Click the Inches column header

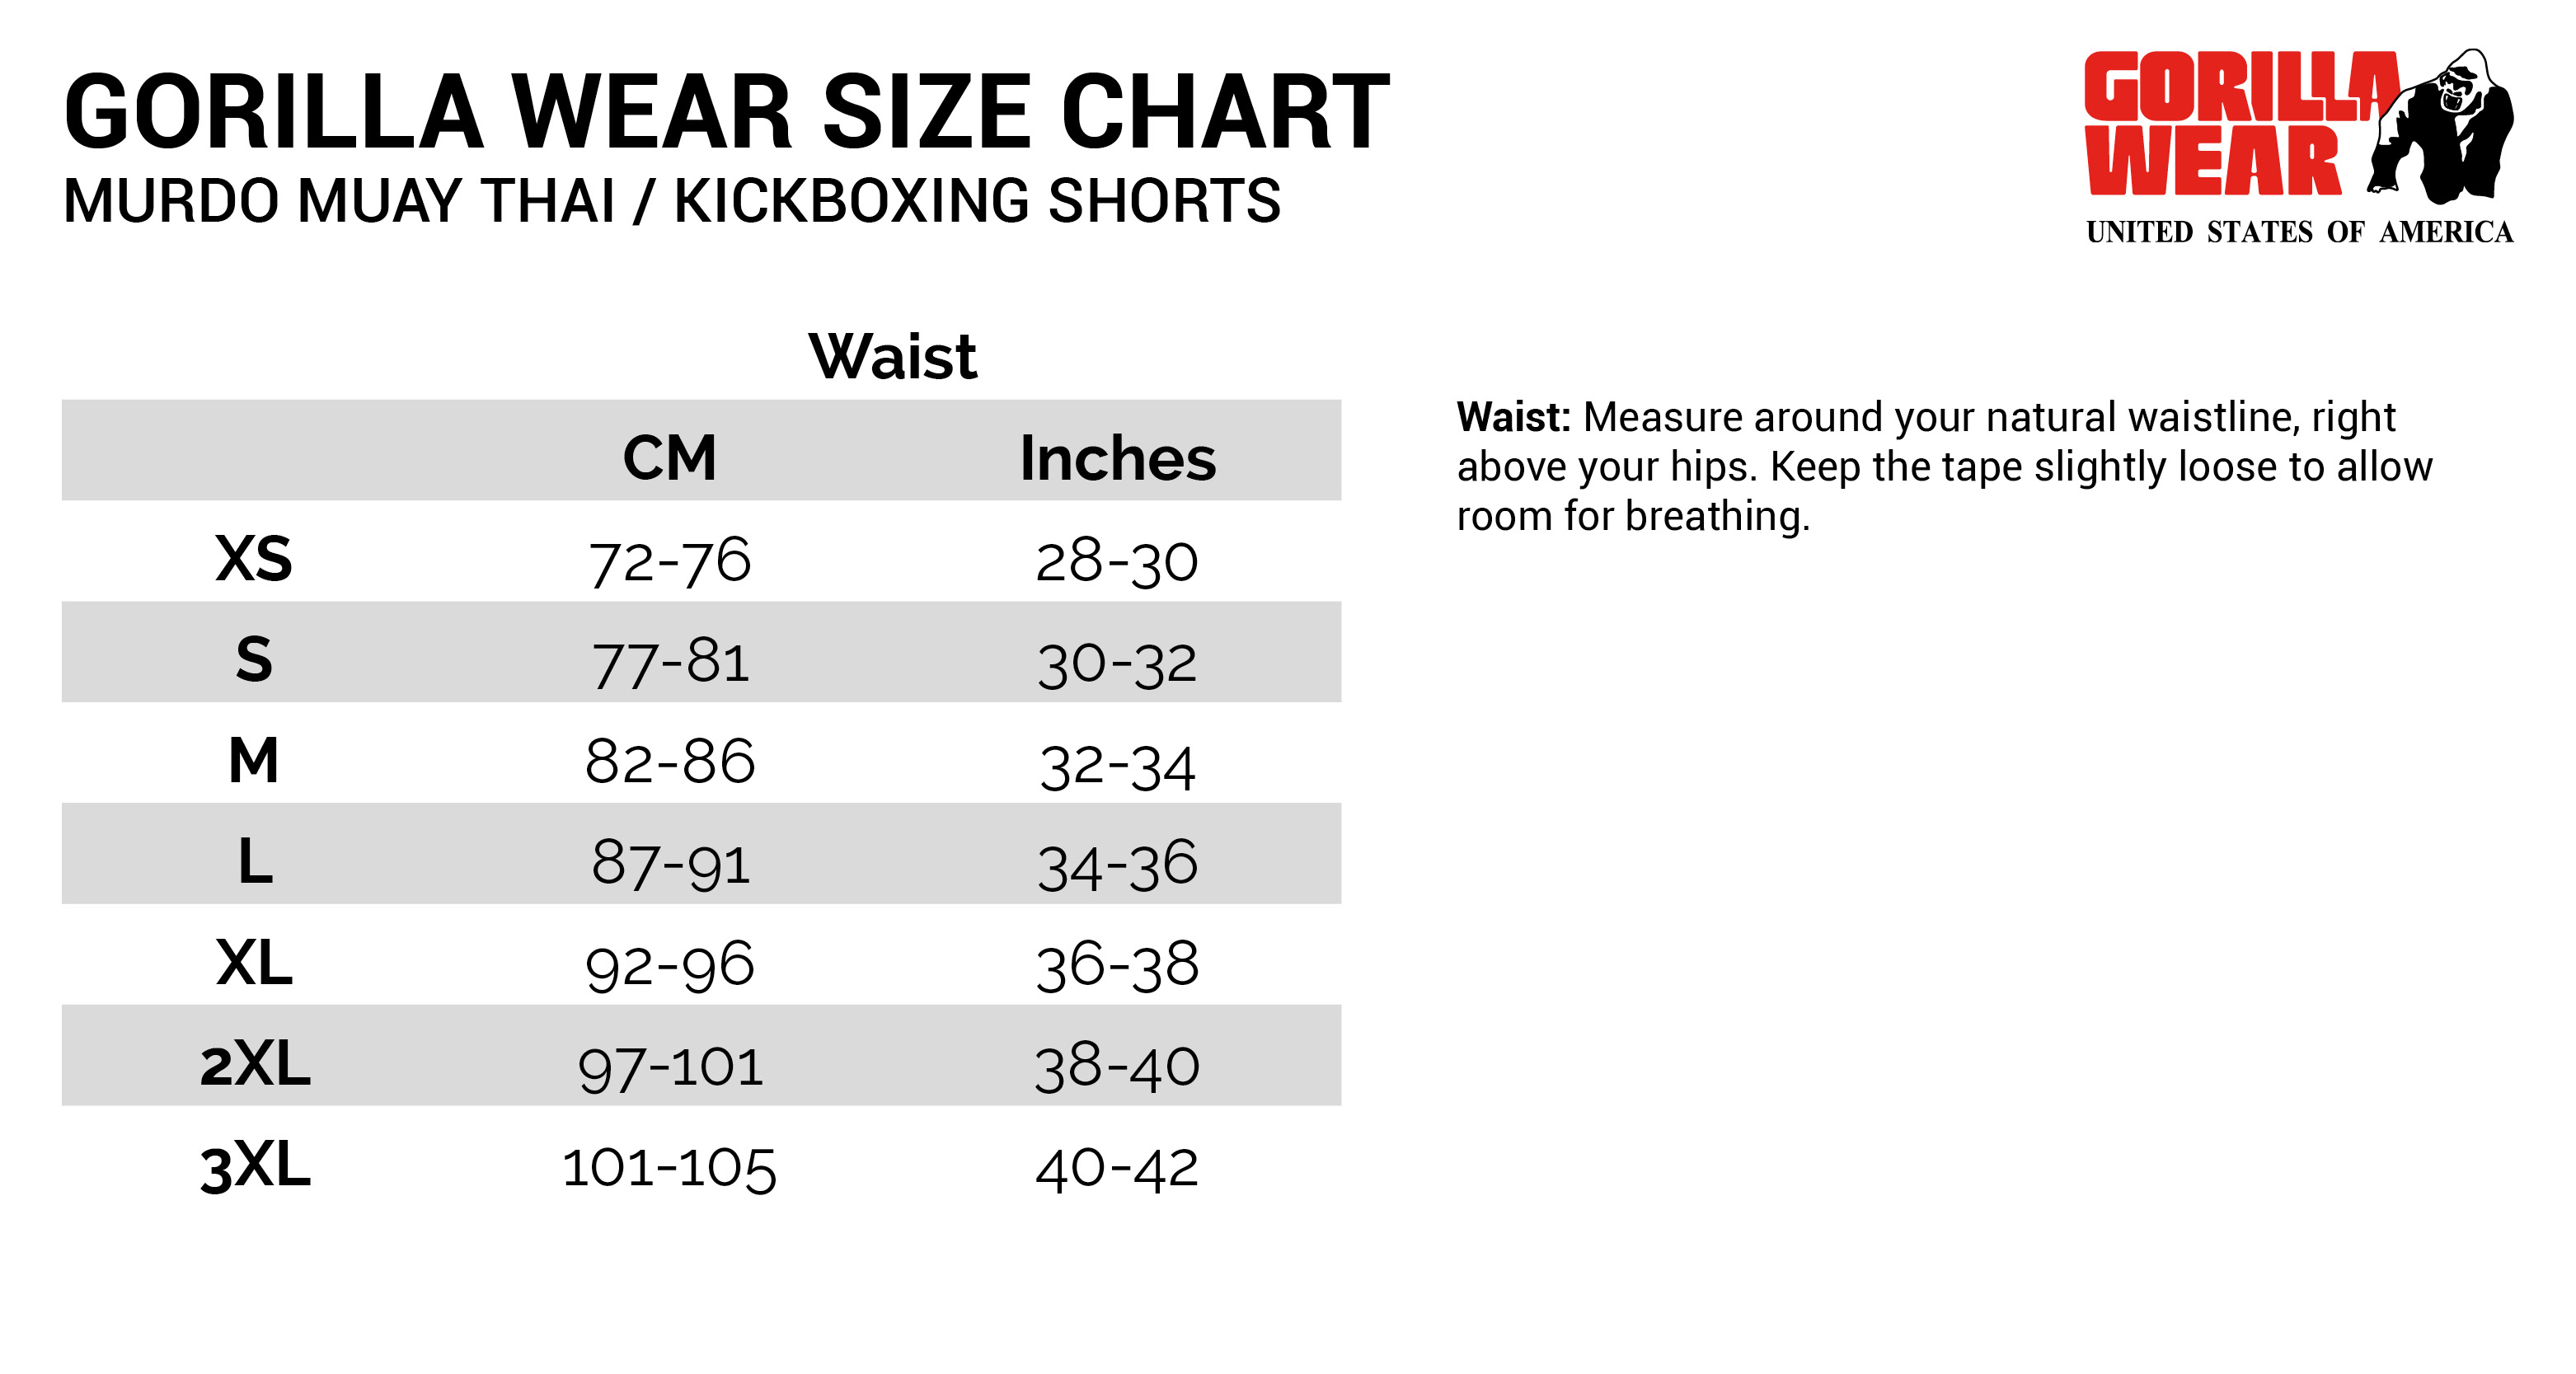point(1117,458)
